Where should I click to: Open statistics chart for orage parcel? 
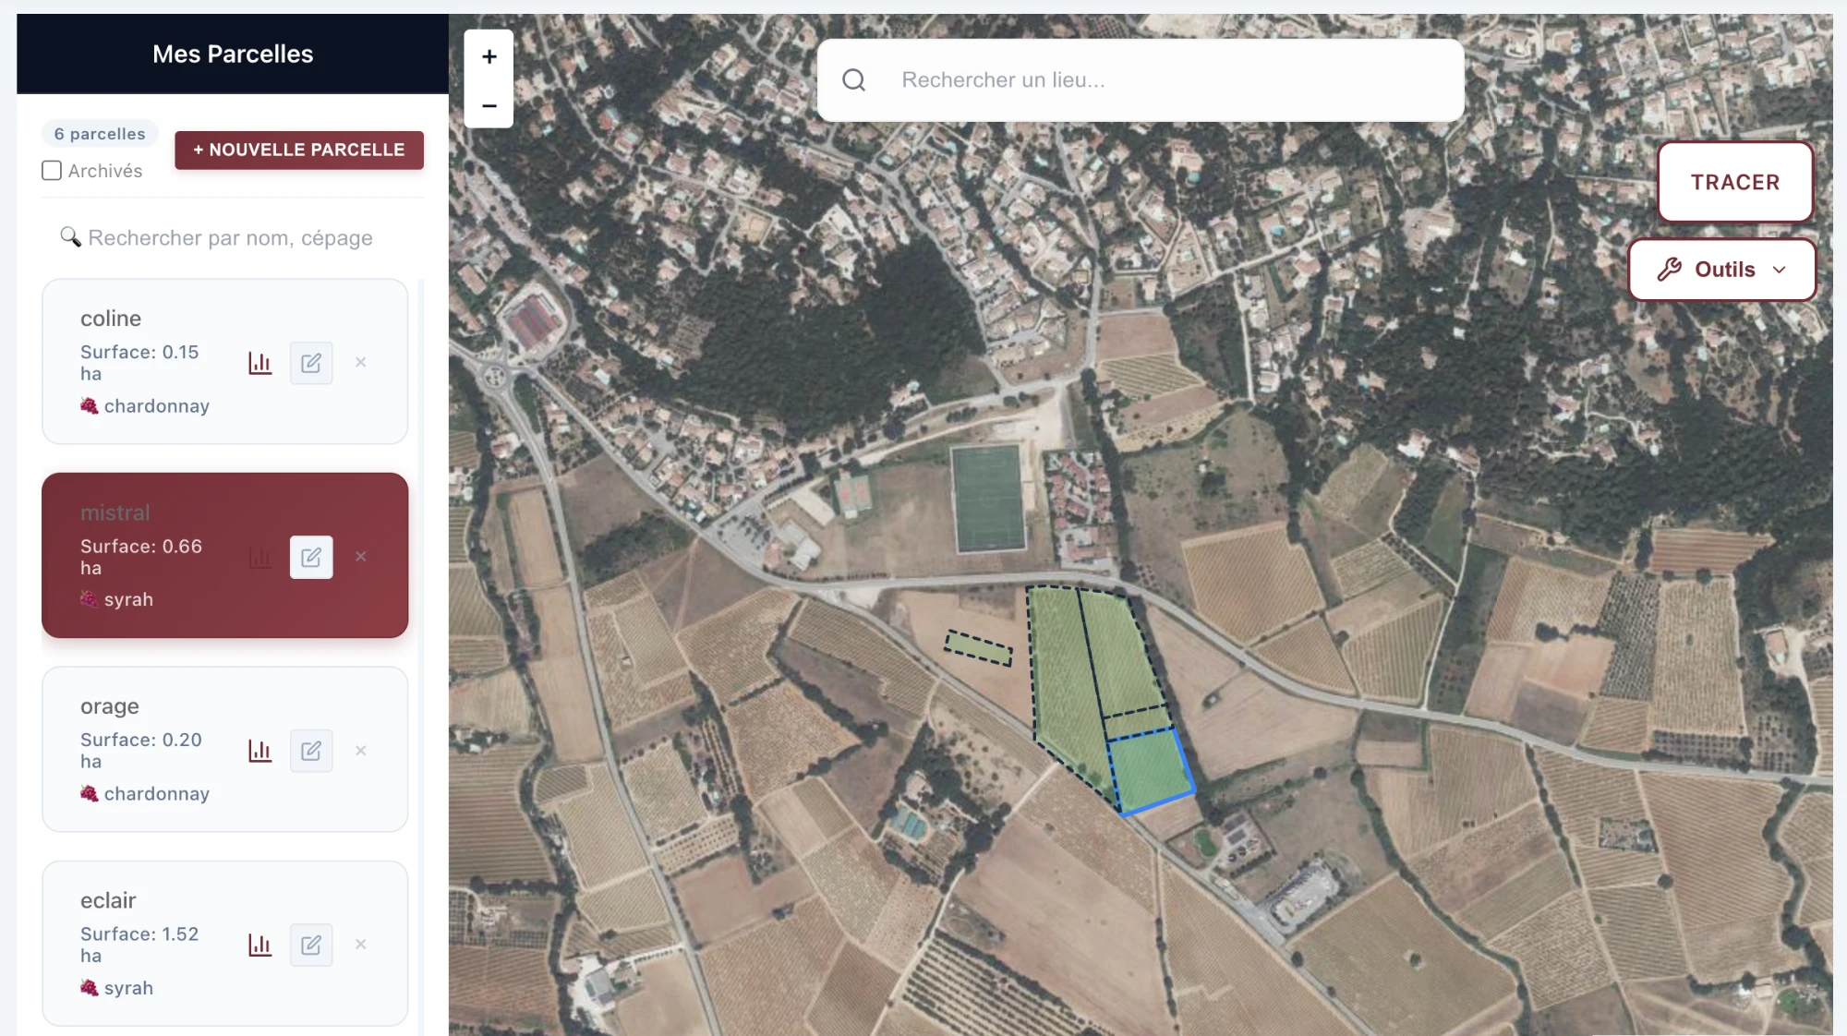click(x=260, y=751)
